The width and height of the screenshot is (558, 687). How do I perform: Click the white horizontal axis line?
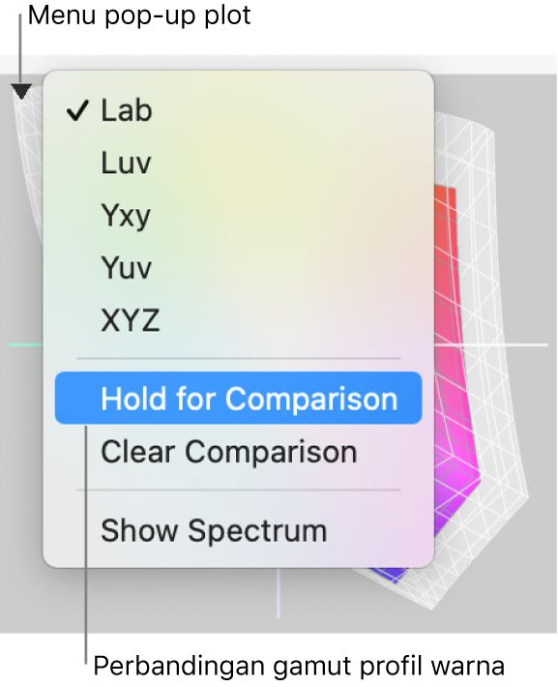coord(491,344)
